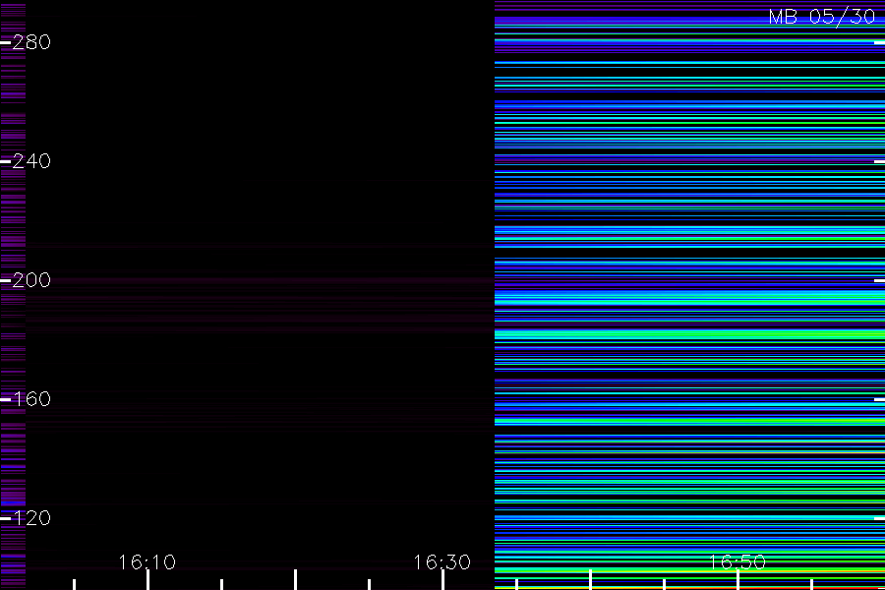Click the 240 frequency axis label
The height and width of the screenshot is (590, 885).
point(31,161)
